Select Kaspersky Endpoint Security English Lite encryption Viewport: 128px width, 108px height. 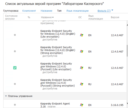tap(58, 35)
